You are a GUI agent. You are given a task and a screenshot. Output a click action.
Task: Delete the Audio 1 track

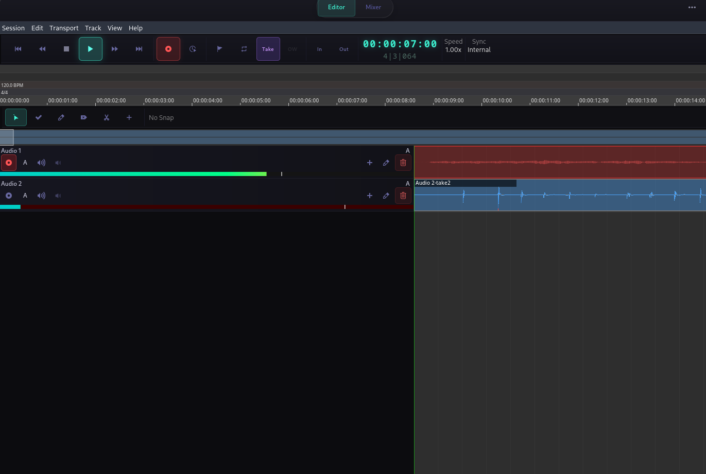[x=403, y=163]
